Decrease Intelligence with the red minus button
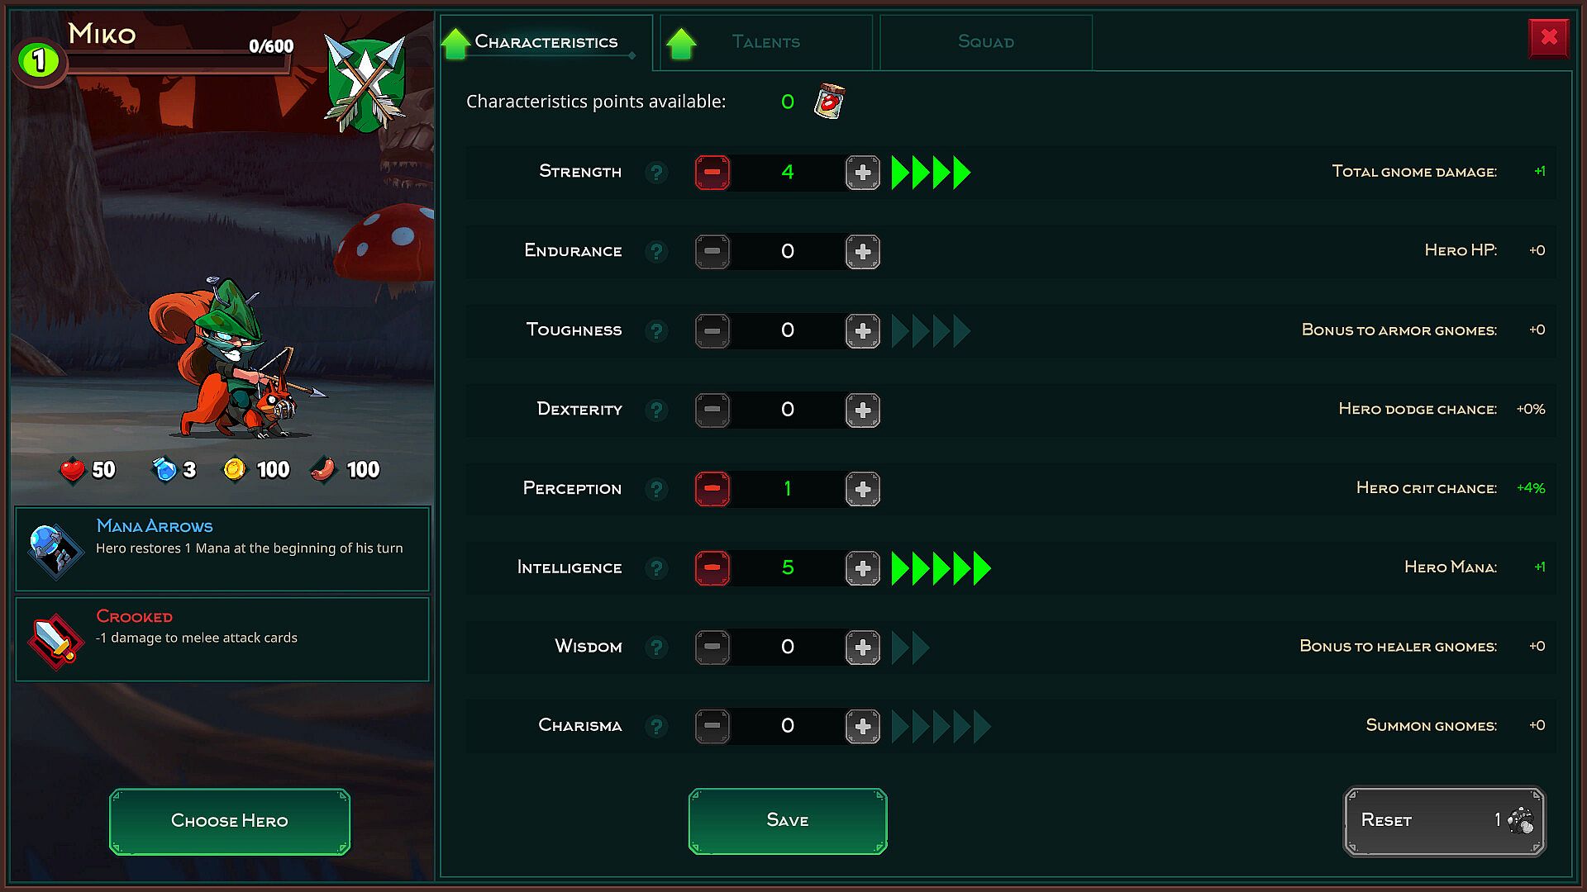This screenshot has height=892, width=1587. [x=712, y=568]
